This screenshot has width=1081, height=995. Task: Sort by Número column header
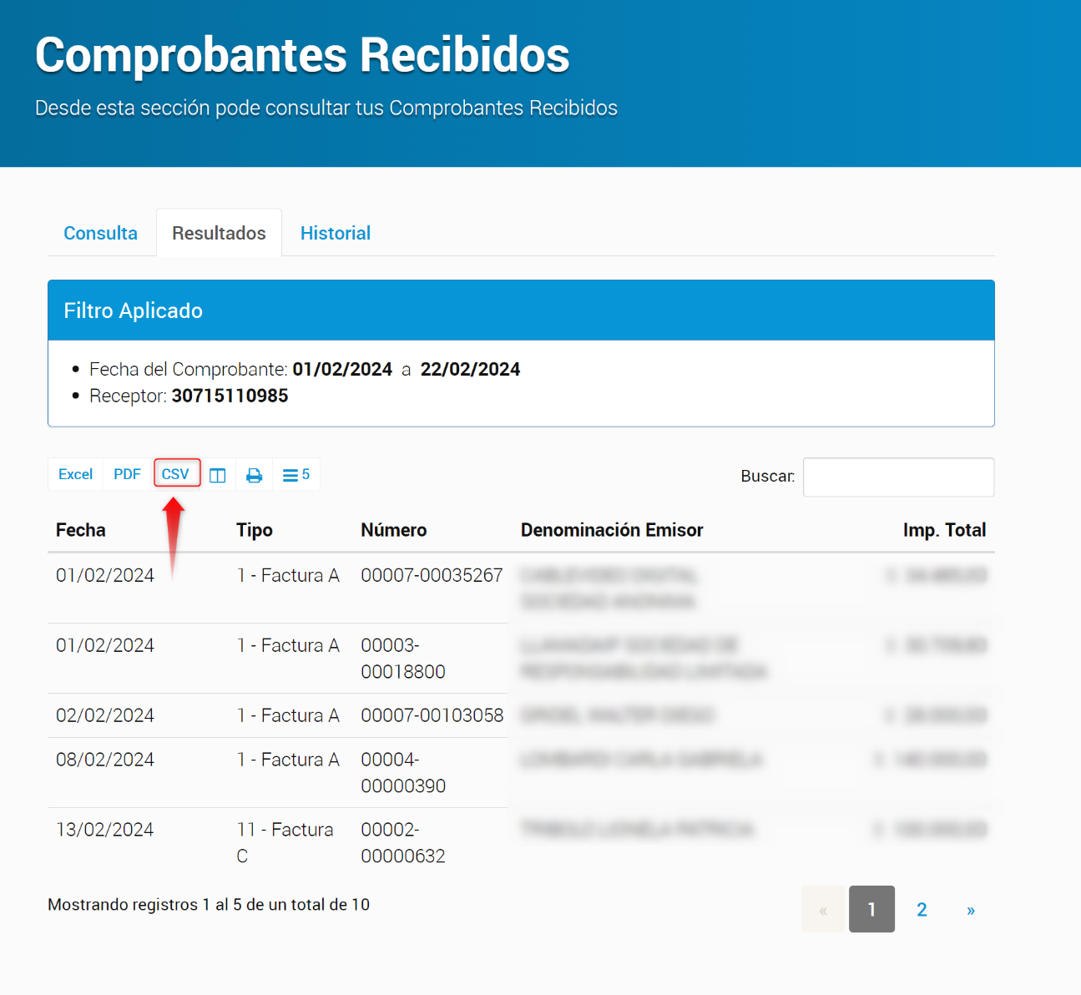(393, 530)
